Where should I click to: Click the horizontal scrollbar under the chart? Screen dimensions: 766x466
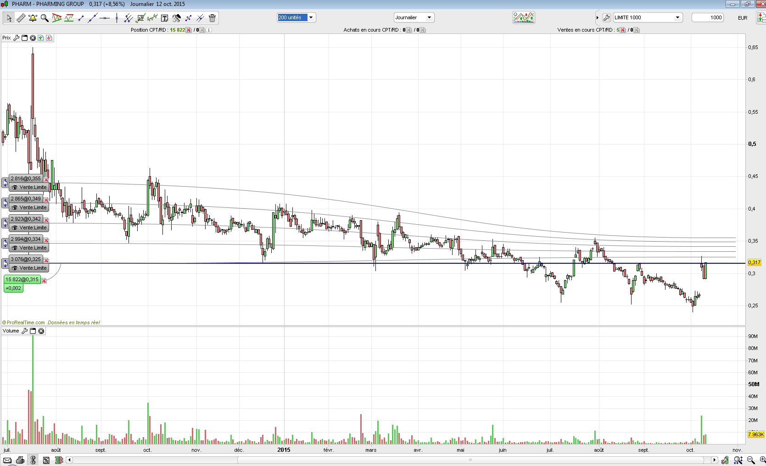tap(390, 460)
